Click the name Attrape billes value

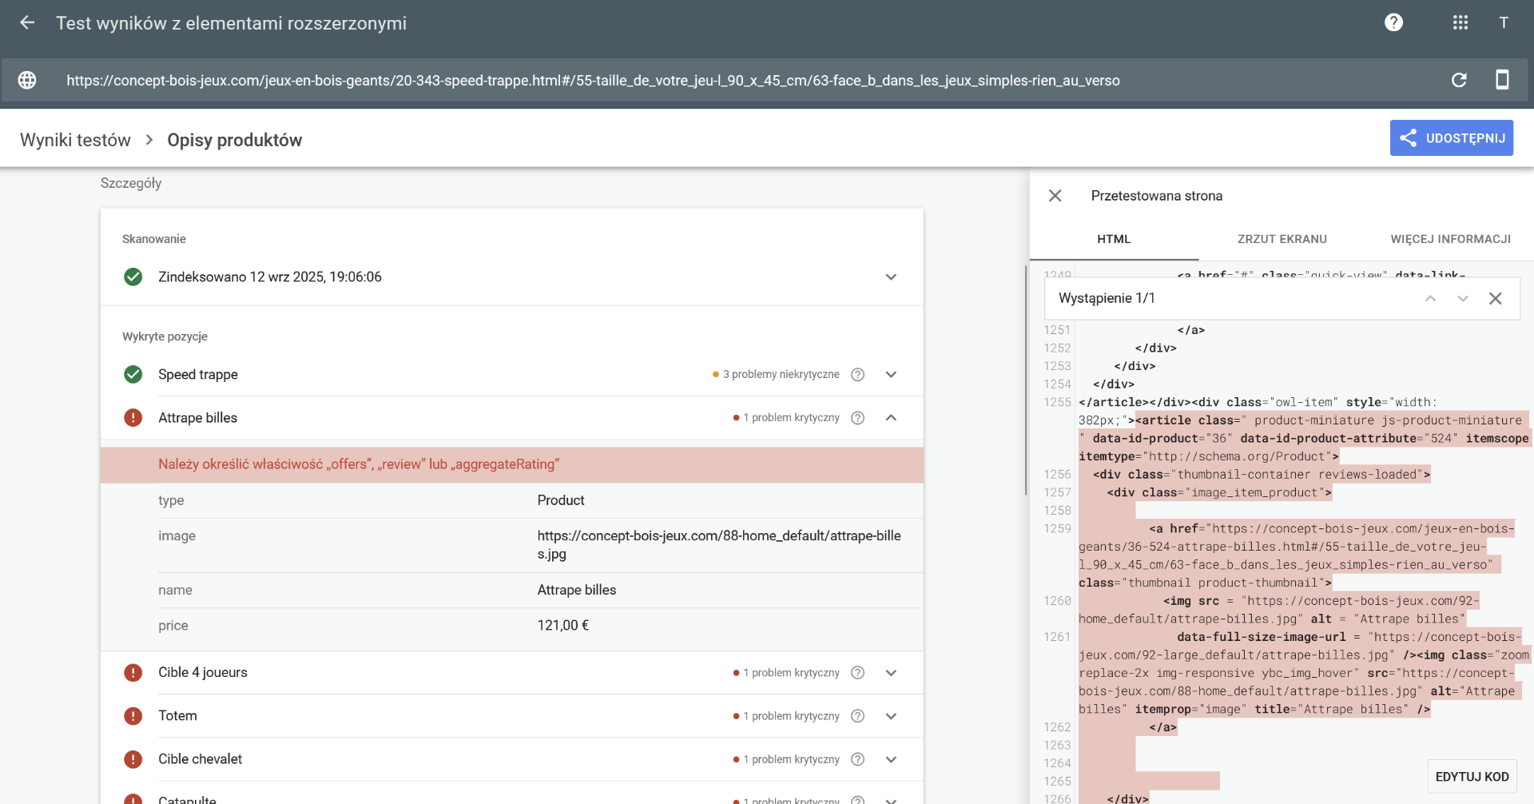pos(577,590)
